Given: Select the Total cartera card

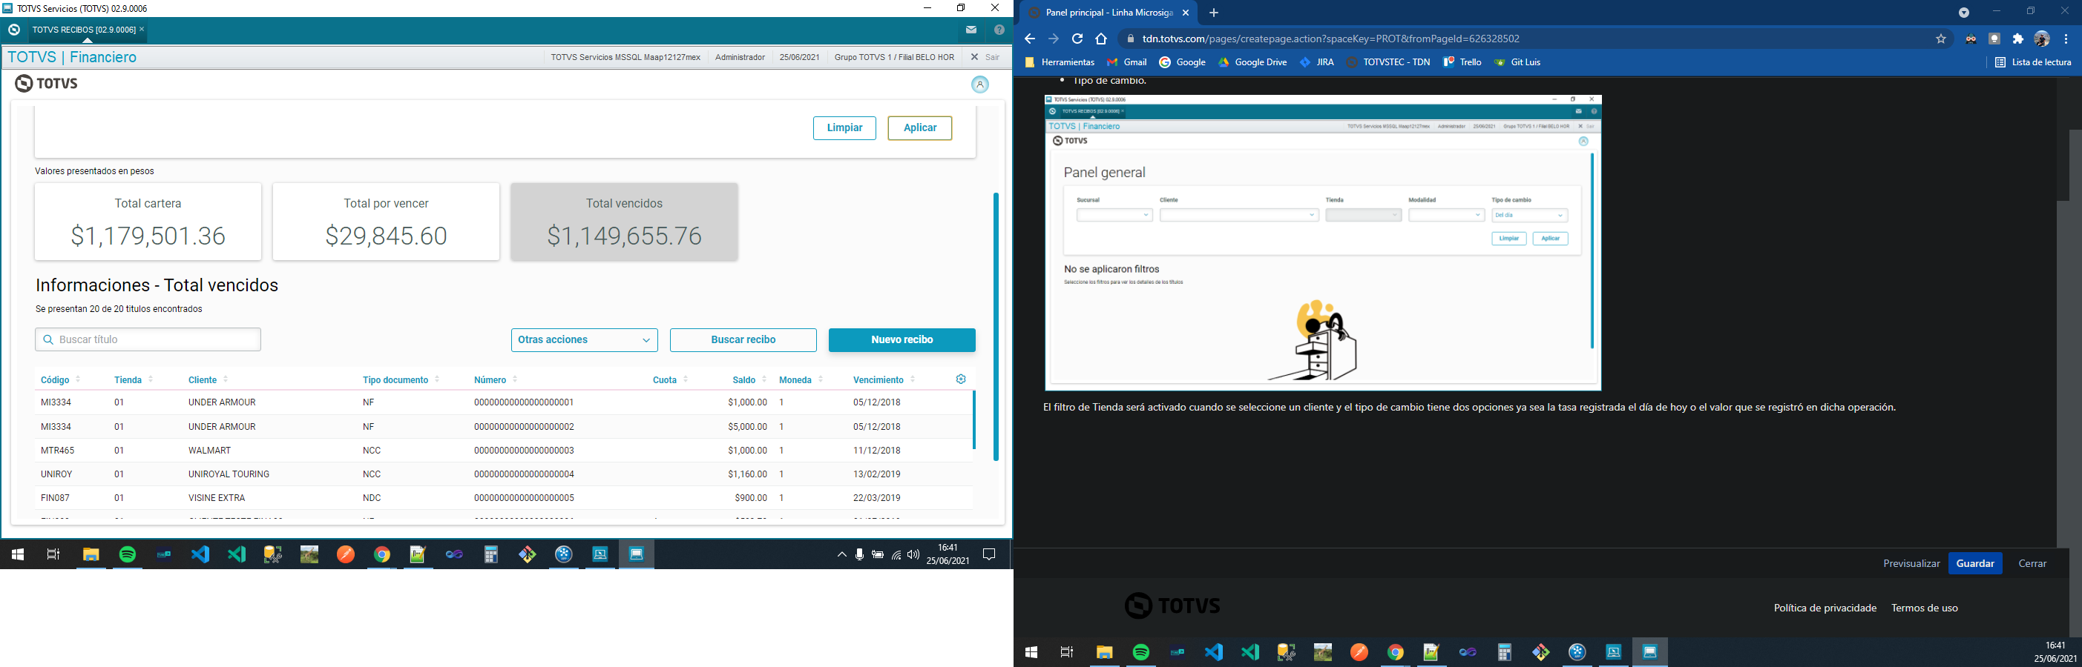Looking at the screenshot, I should coord(148,222).
